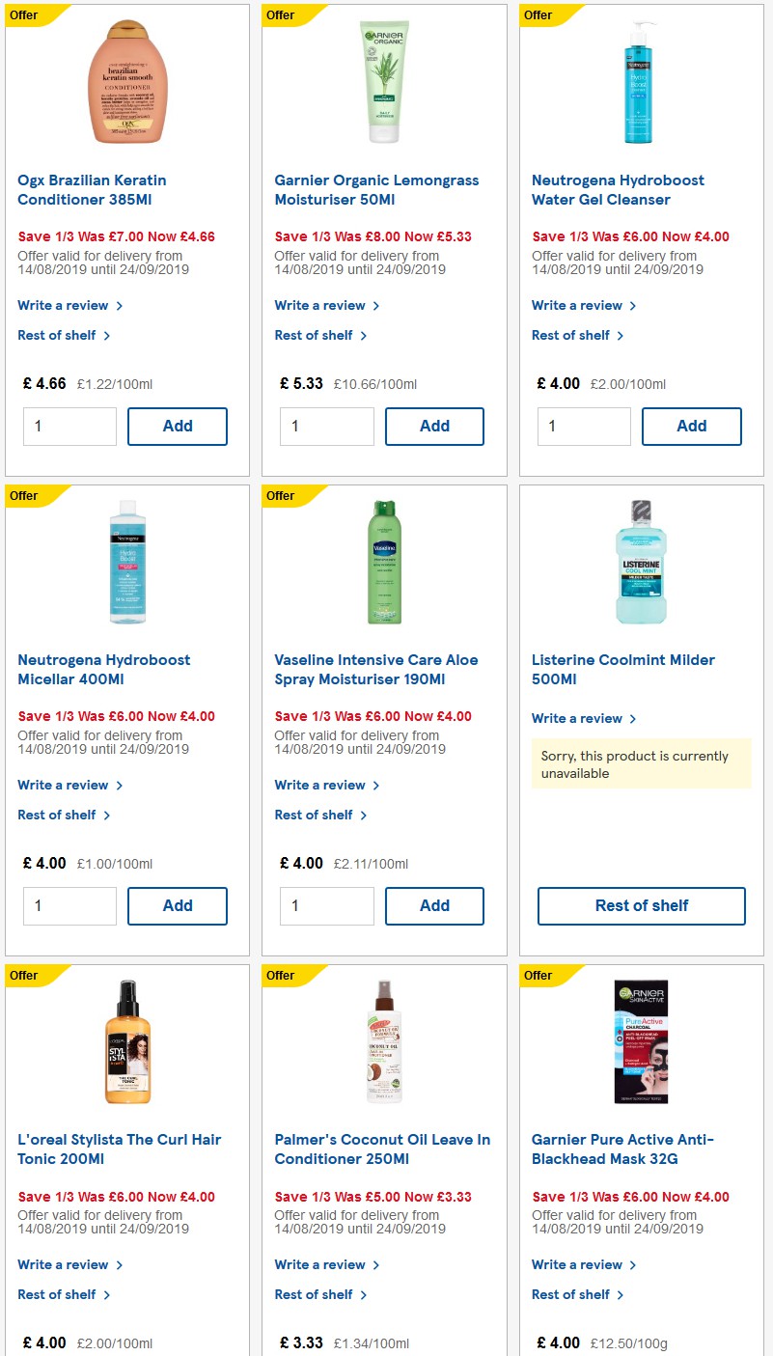
Task: Open the Neutrogena Hydroboost Micellar 400Ml product title
Action: pos(104,669)
